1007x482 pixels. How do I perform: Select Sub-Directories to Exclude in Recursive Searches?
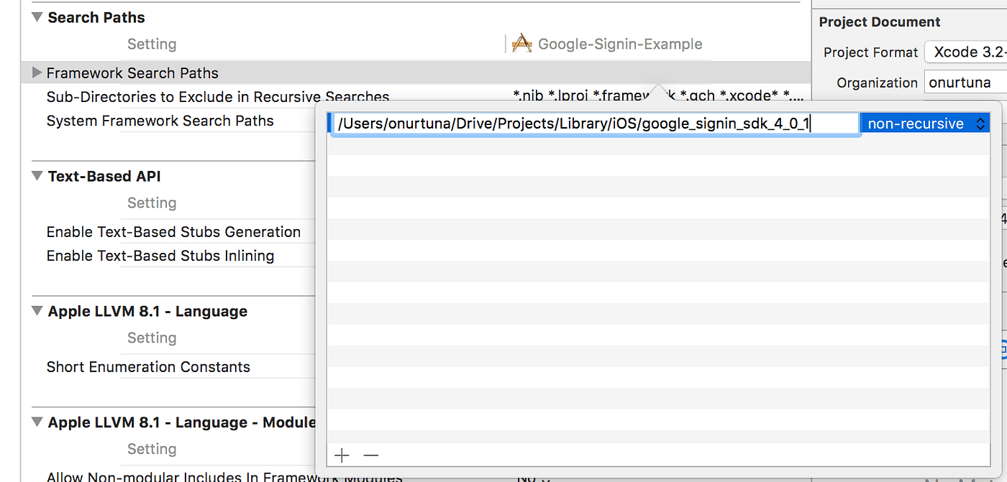pos(218,97)
